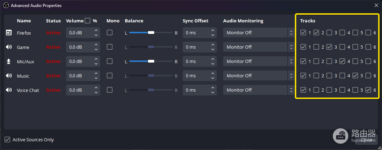Screen dimensions: 382x150
Task: Uncheck track 1 for Voice Chat
Action: coord(303,90)
